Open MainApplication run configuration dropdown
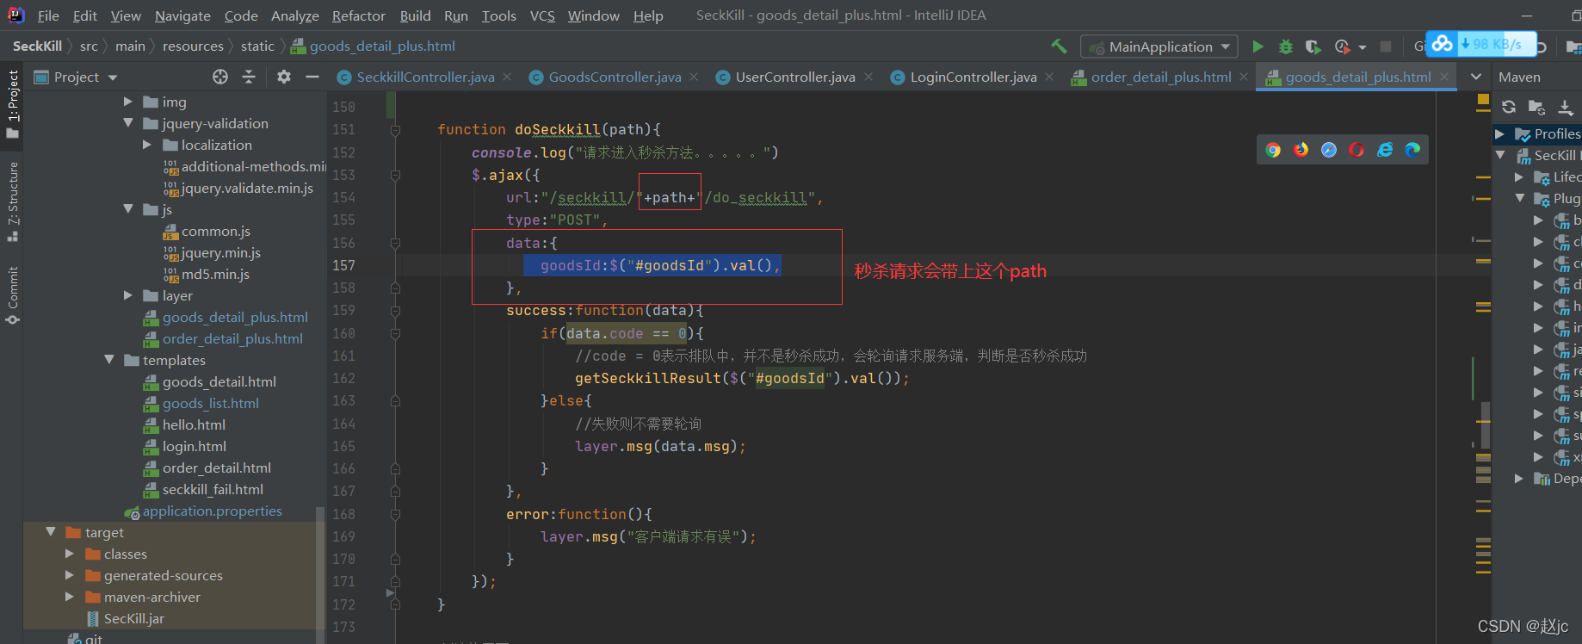 coord(1159,46)
